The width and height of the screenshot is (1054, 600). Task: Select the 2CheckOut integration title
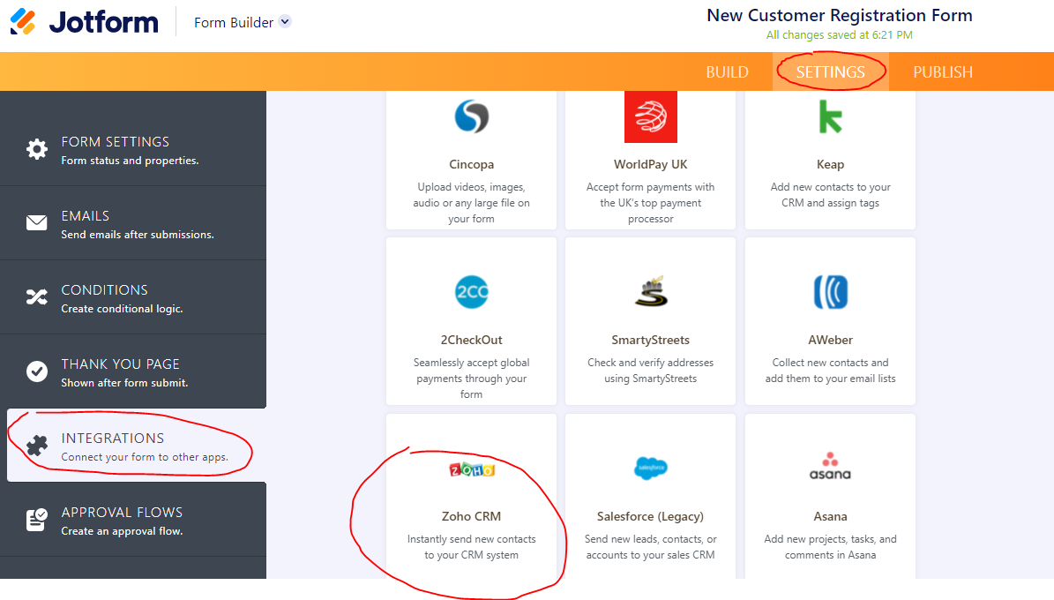(x=471, y=340)
